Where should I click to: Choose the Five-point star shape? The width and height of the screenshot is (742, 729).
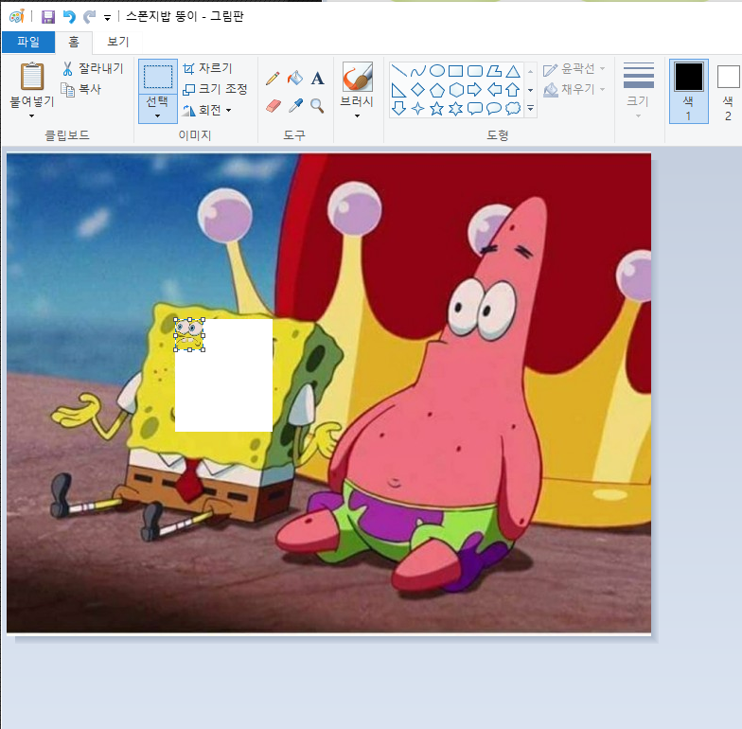(x=437, y=108)
